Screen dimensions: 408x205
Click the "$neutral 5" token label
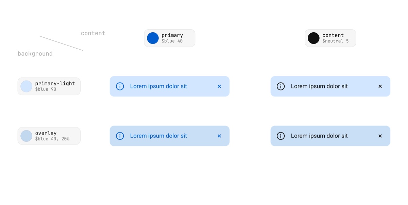click(335, 41)
